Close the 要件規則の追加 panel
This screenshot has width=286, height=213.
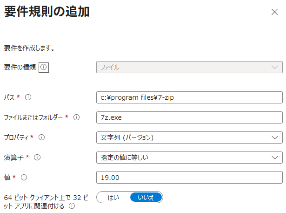coord(274,12)
